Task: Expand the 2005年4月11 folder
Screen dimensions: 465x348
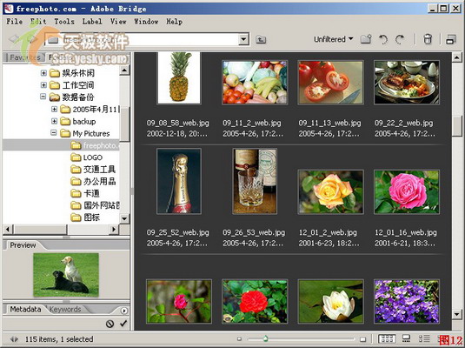Action: point(54,109)
